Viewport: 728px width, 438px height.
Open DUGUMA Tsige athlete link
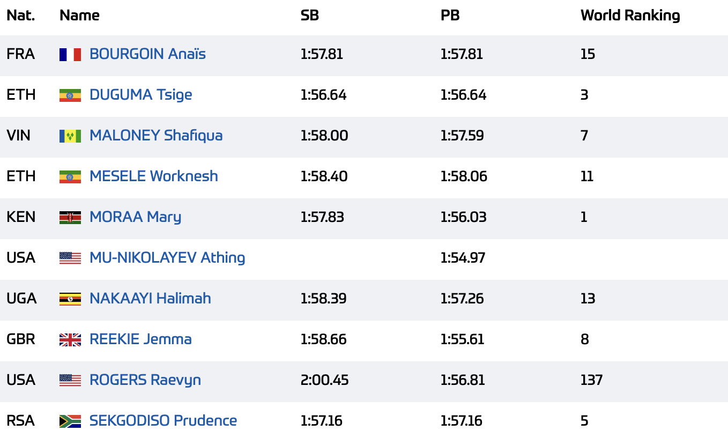pos(140,95)
